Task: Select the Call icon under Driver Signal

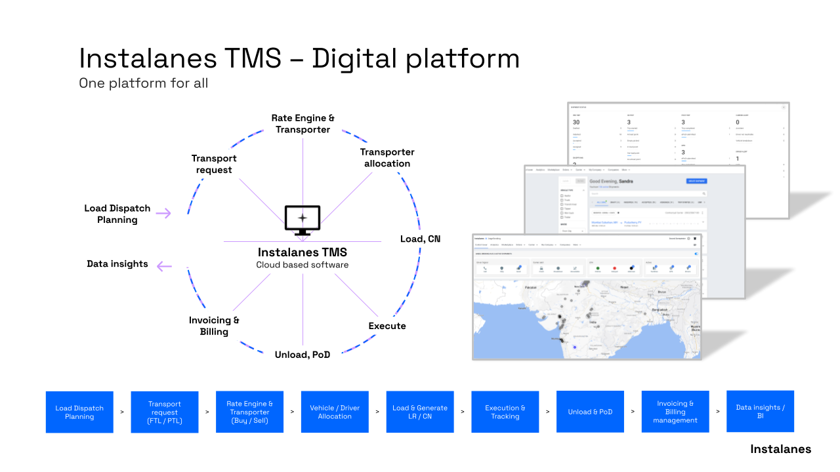Action: 485,269
